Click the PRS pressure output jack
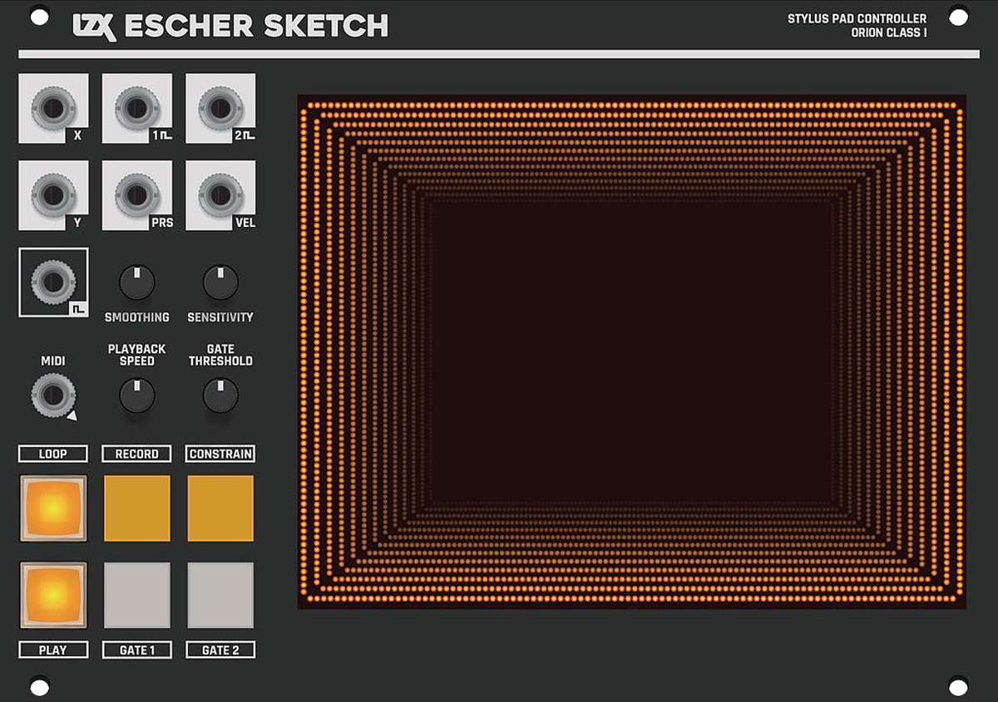 [x=137, y=195]
